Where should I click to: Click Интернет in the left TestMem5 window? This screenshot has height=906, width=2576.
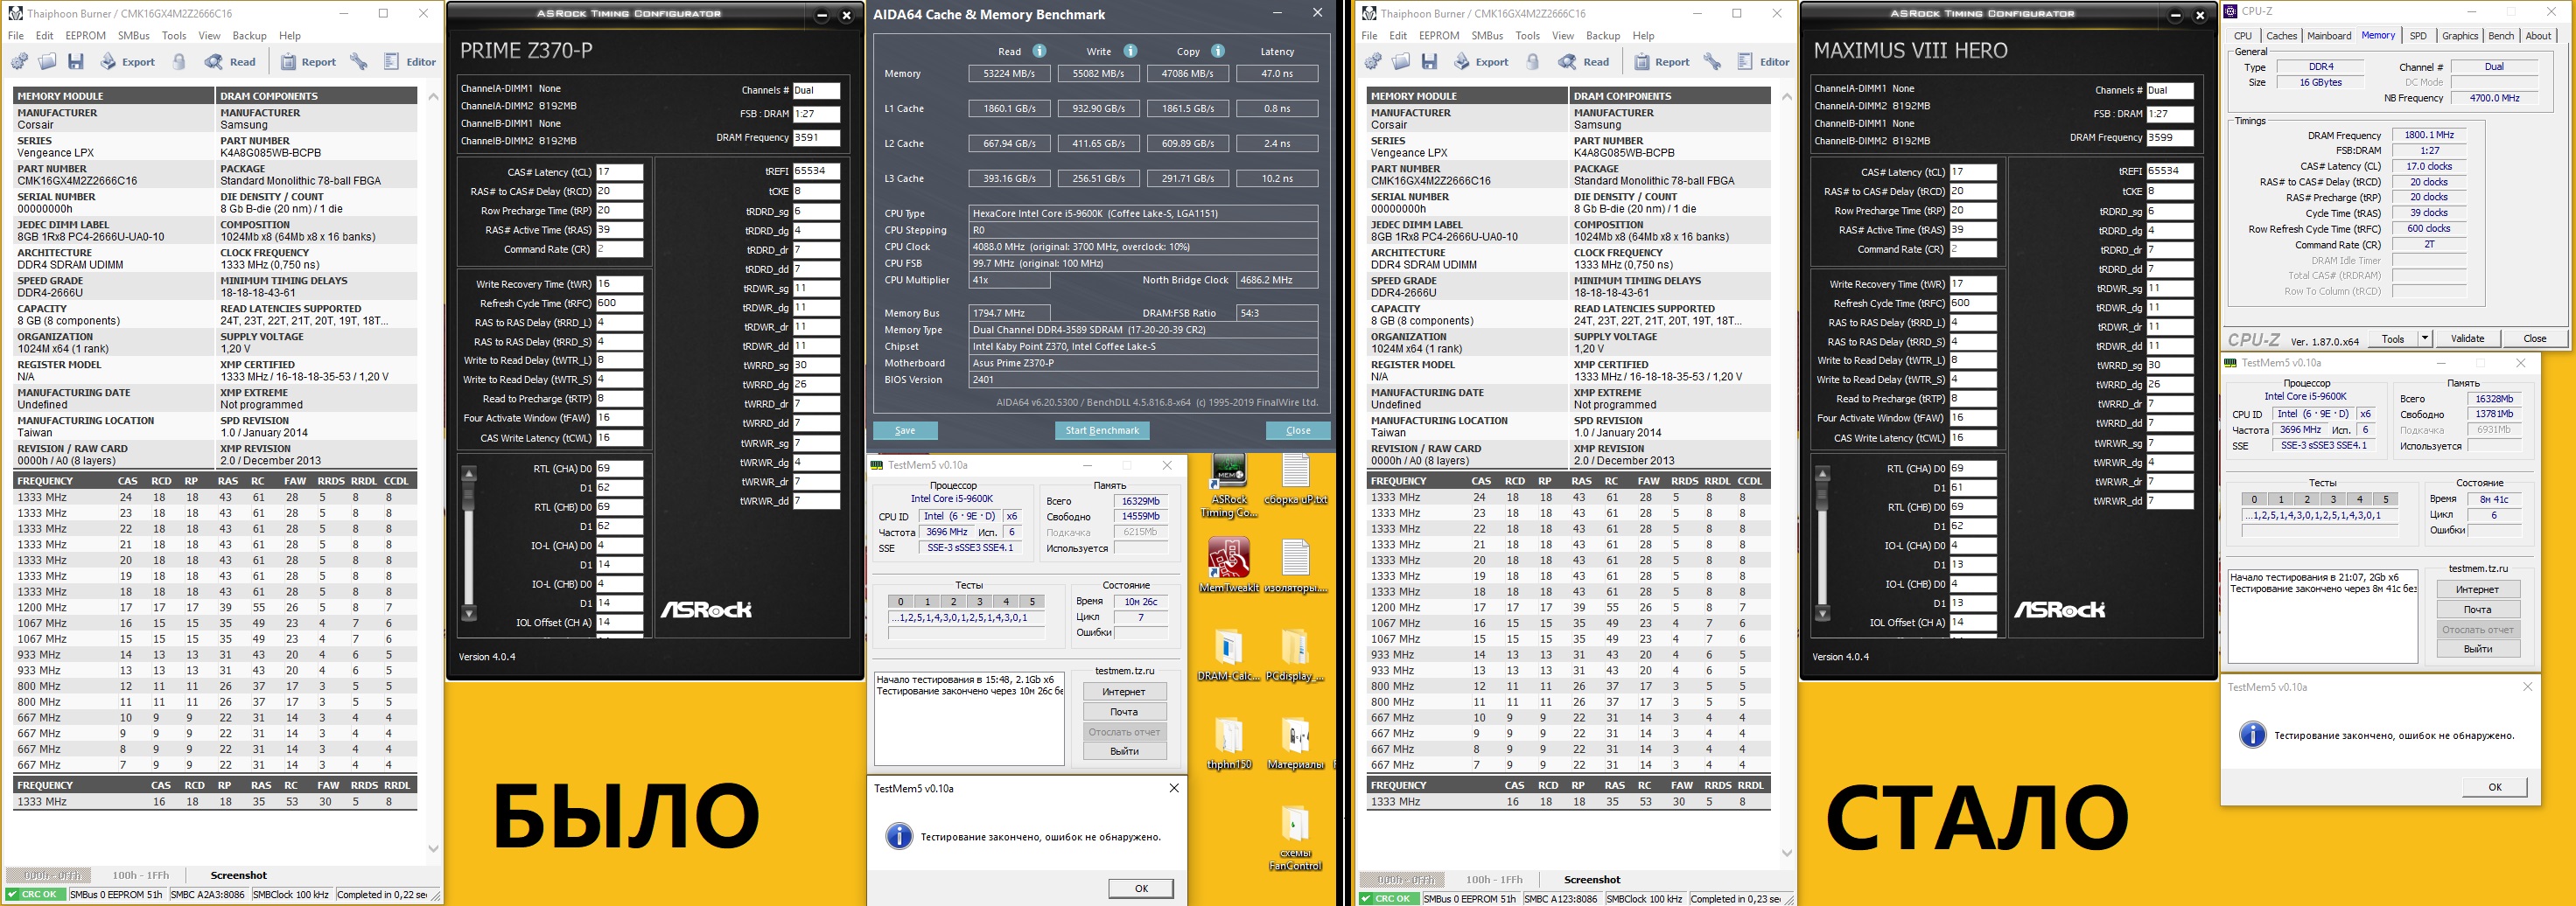click(x=1124, y=692)
